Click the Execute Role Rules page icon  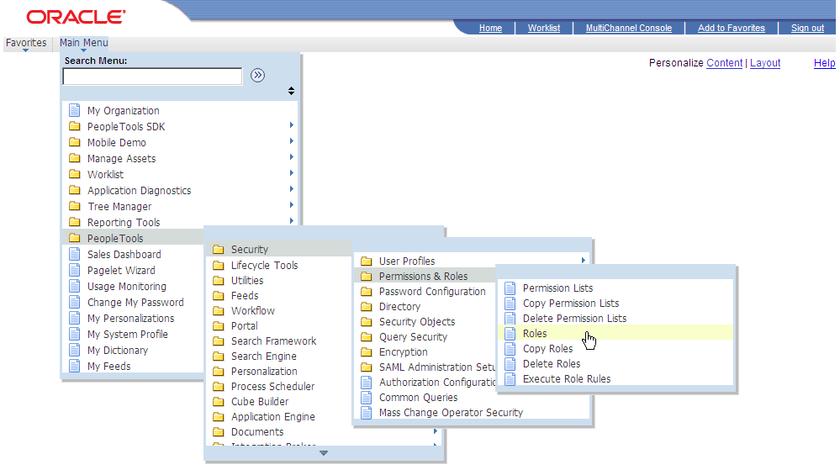(510, 379)
